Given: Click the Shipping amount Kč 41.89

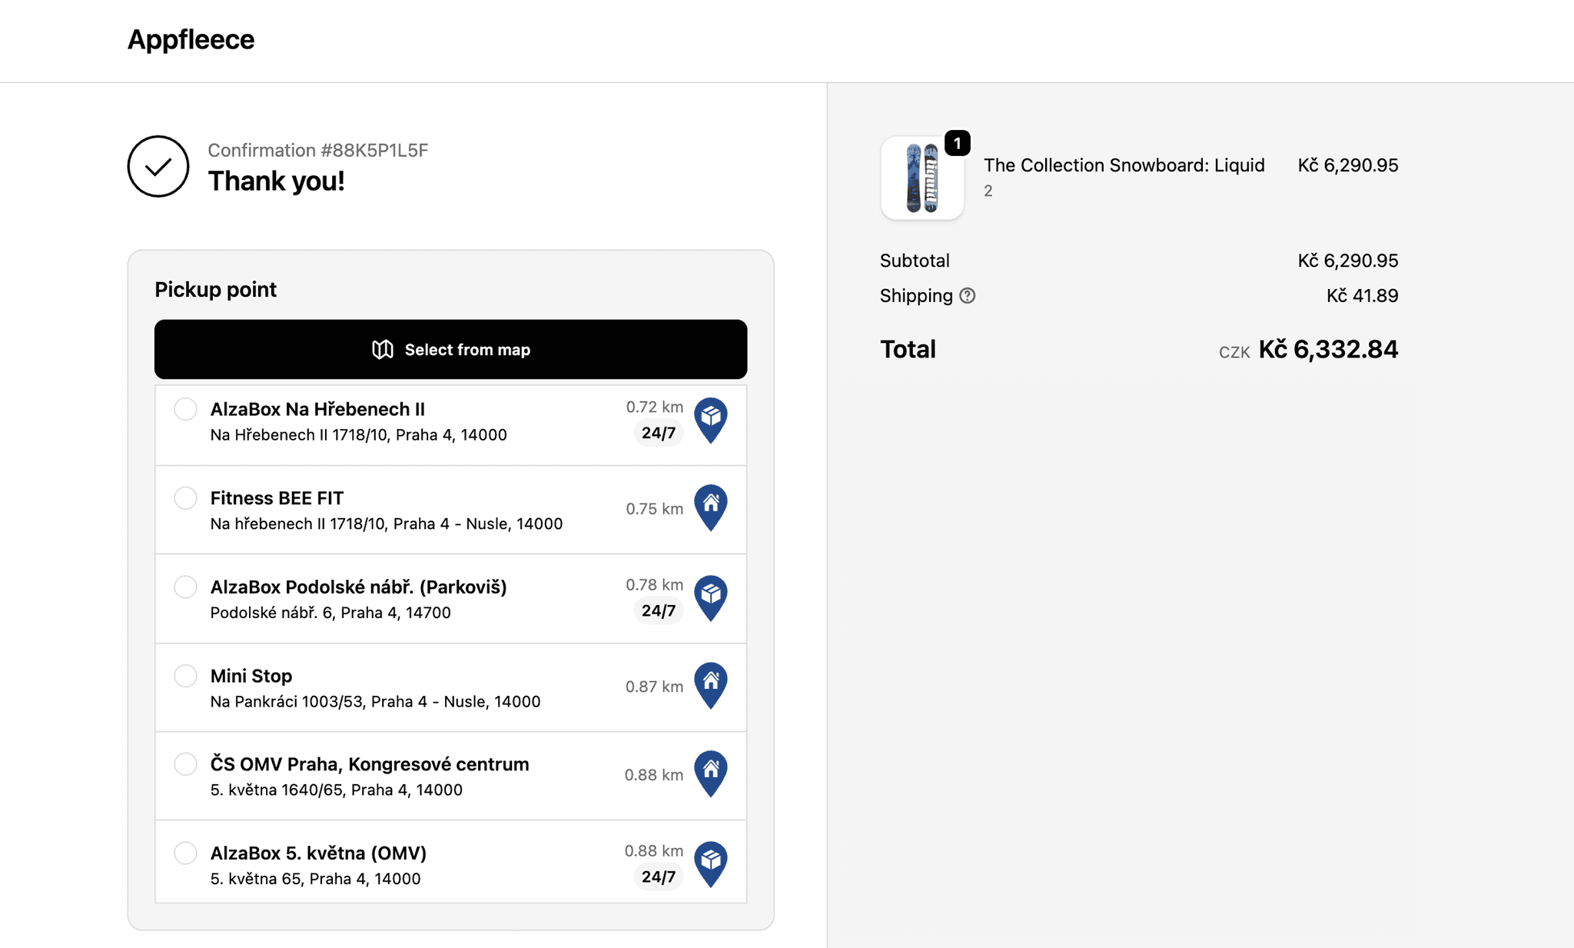Looking at the screenshot, I should pos(1362,296).
